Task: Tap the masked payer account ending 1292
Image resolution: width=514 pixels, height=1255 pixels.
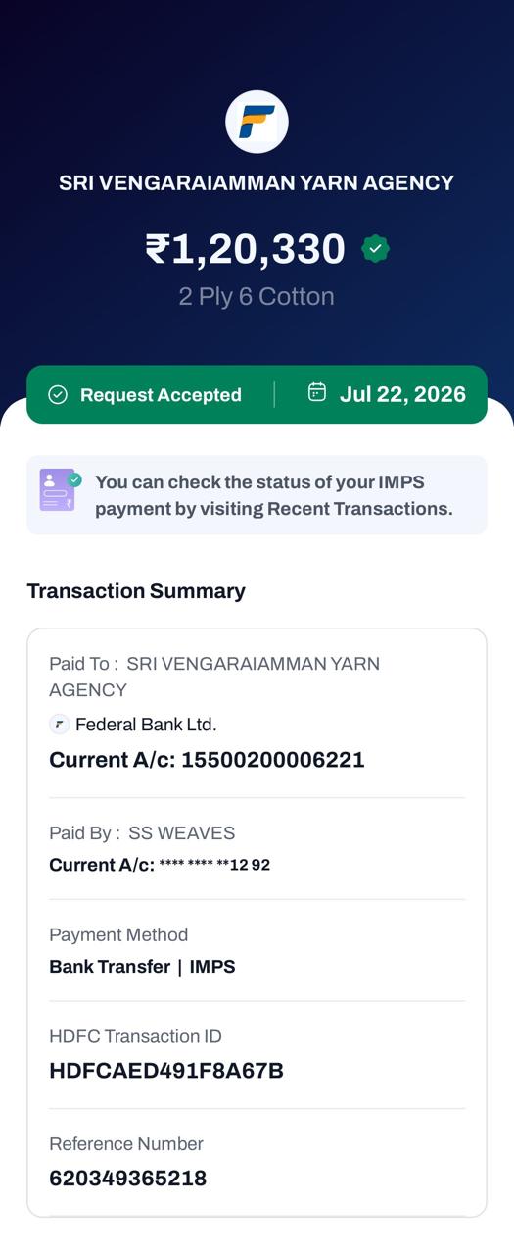Action: tap(214, 865)
